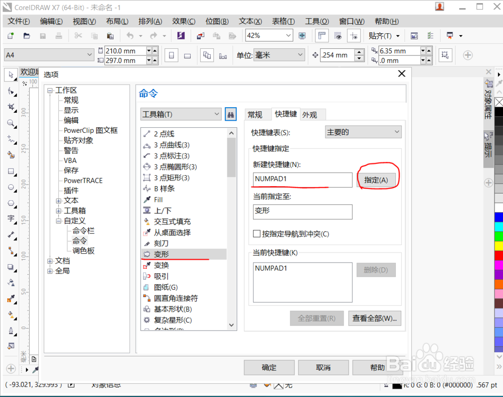Select the Freehand curve tool
This screenshot has height=397, width=503.
point(11,139)
